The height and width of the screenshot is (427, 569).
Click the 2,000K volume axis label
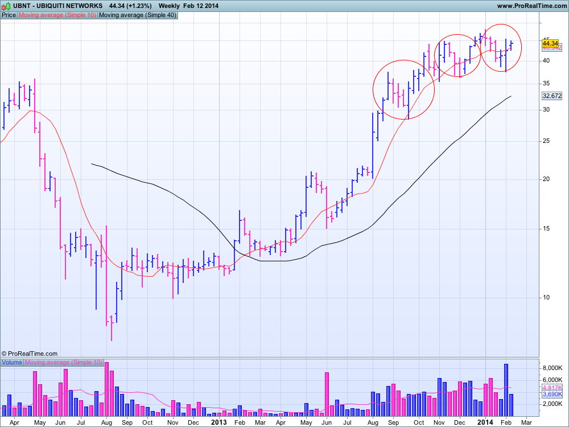click(552, 404)
